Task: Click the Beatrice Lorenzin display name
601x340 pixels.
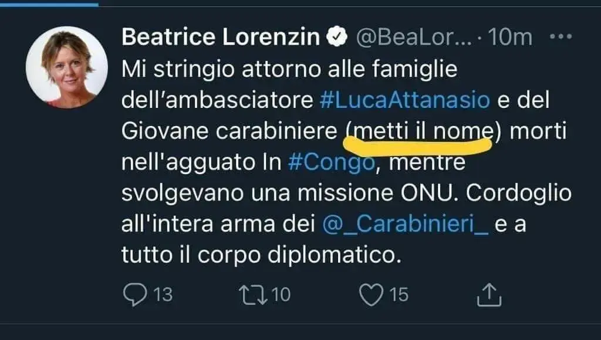Action: click(x=220, y=38)
